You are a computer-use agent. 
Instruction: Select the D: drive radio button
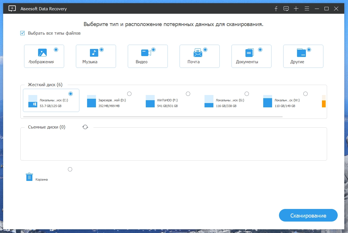pos(129,94)
